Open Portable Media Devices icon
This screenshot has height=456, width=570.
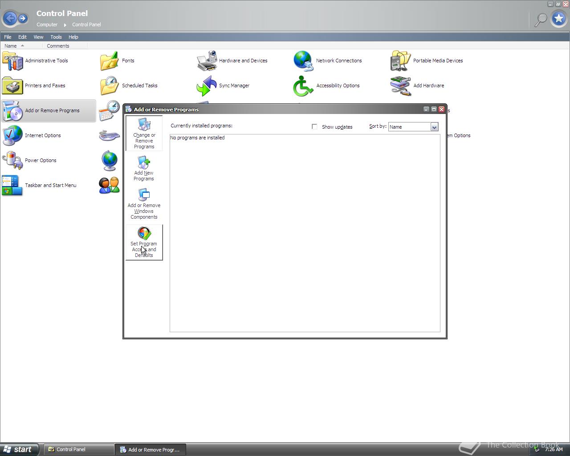tap(400, 61)
